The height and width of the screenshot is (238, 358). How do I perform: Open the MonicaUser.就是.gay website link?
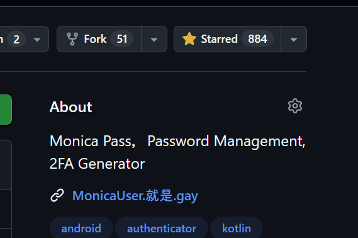135,196
